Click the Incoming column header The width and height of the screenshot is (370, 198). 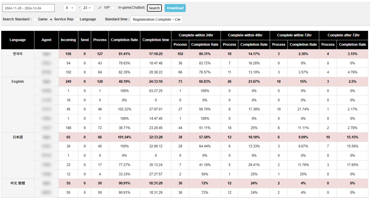pos(68,40)
